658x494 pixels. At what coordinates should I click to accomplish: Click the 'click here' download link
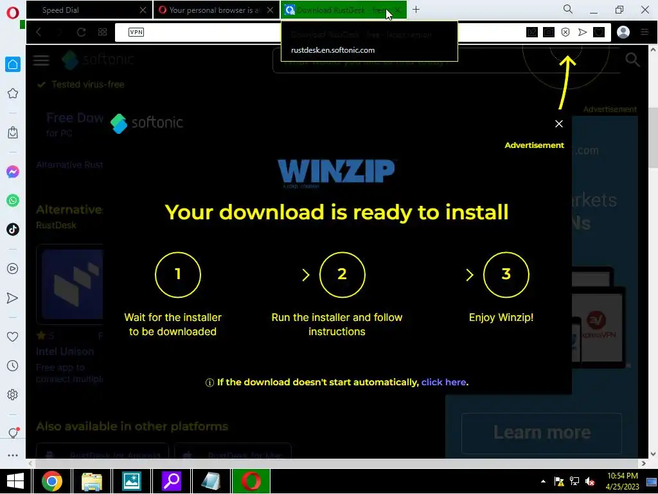pos(443,382)
